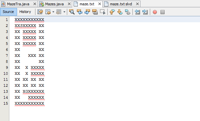Image resolution: width=200 pixels, height=121 pixels.
Task: Click the Next Bookmark icon
Action: (x=120, y=12)
